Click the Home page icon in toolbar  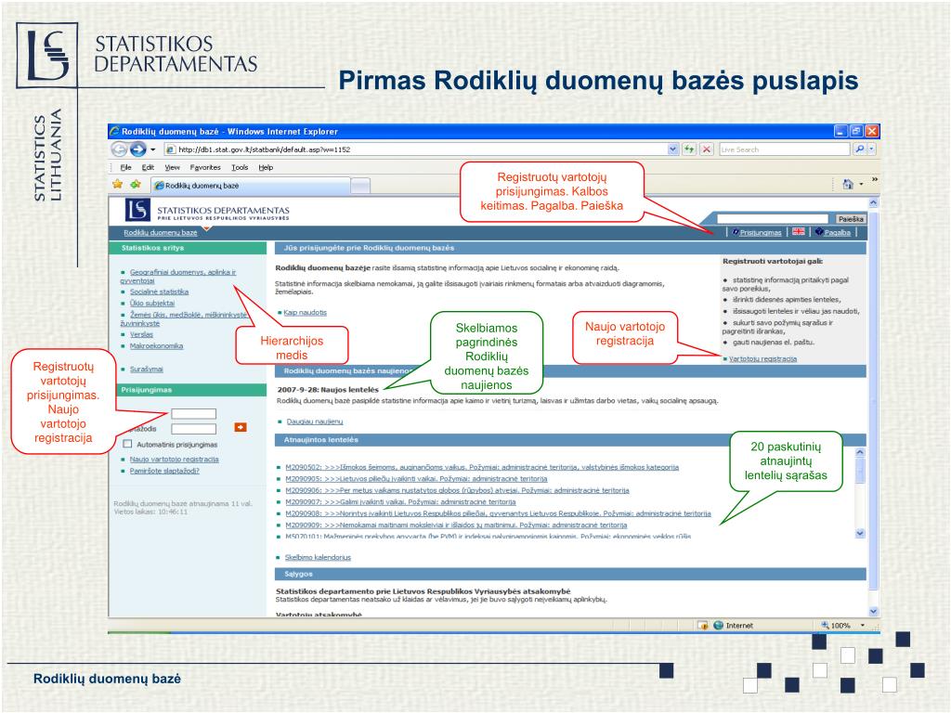click(848, 184)
